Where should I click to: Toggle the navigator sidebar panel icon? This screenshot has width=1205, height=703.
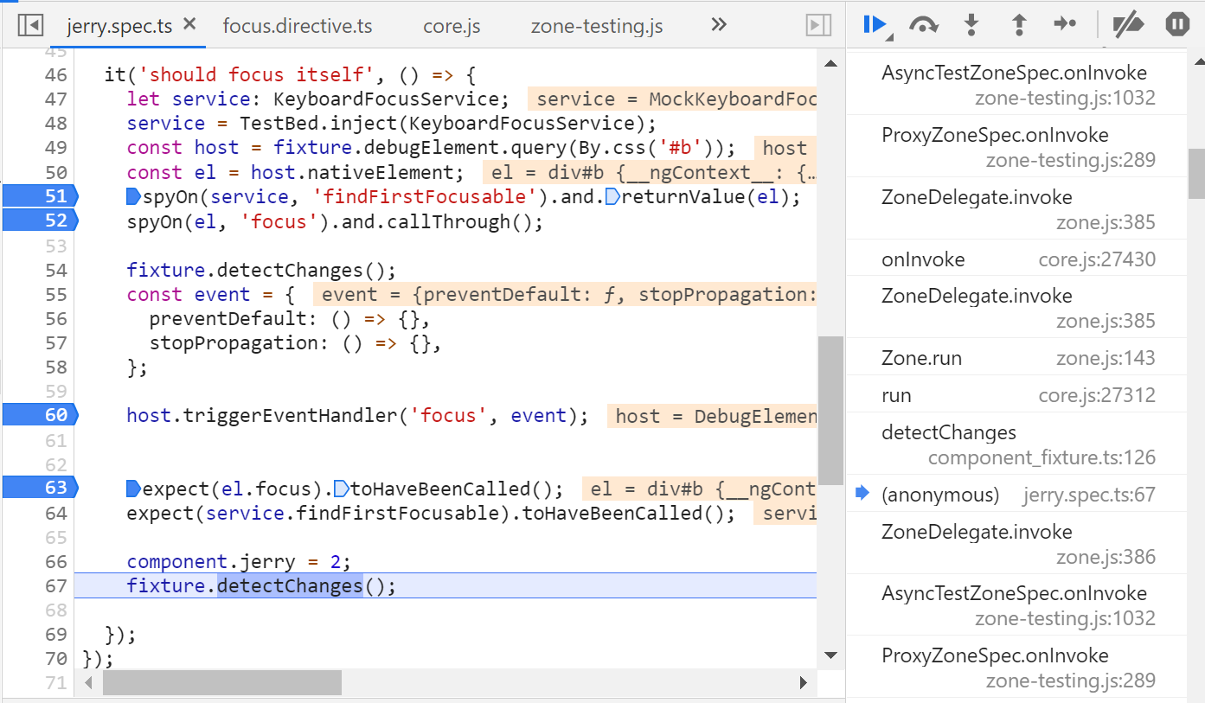(30, 25)
